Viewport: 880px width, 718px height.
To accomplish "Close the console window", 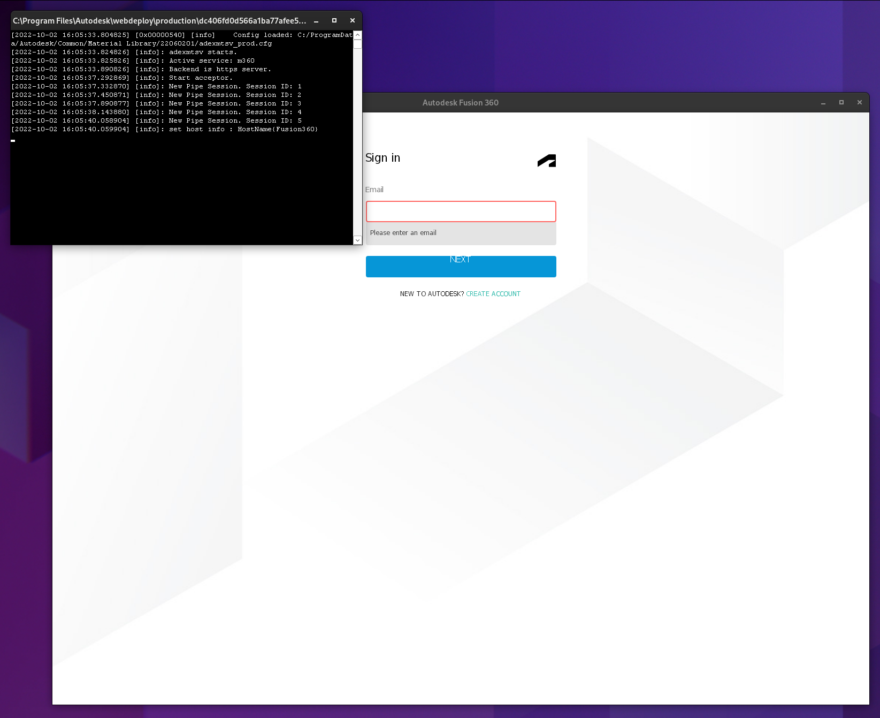I will tap(353, 20).
